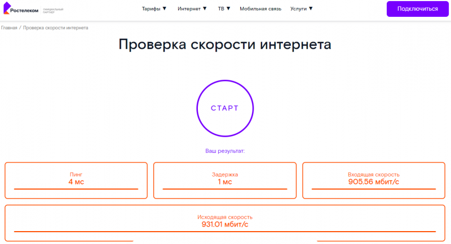Click the Официальный партнер text
This screenshot has width=451, height=244.
53,11
